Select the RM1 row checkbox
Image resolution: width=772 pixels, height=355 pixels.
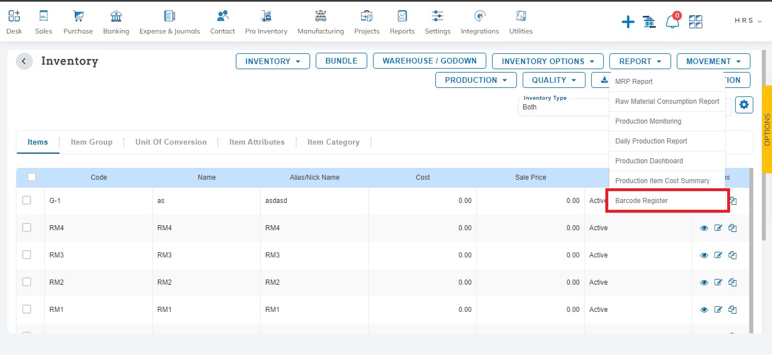[x=27, y=309]
